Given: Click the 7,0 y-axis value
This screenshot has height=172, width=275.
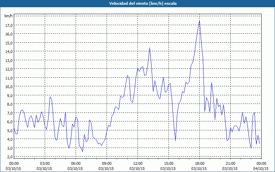Looking at the screenshot, I should click(10, 113).
